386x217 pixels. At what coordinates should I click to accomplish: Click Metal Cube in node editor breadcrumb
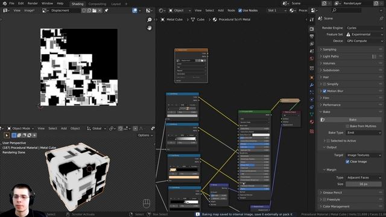(x=174, y=19)
